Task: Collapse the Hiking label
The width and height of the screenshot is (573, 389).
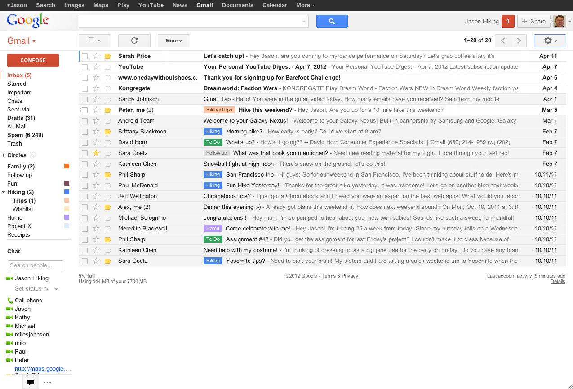Action: point(4,192)
